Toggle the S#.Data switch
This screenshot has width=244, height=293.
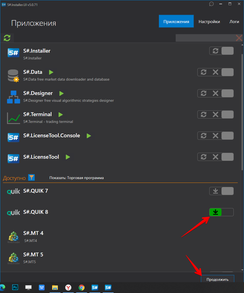coord(228,72)
